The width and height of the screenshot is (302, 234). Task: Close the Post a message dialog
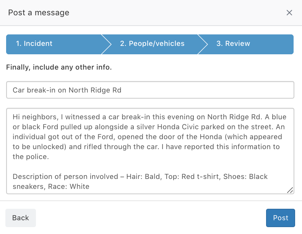[x=289, y=13]
